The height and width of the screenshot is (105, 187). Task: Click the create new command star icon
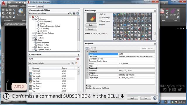coord(76,63)
